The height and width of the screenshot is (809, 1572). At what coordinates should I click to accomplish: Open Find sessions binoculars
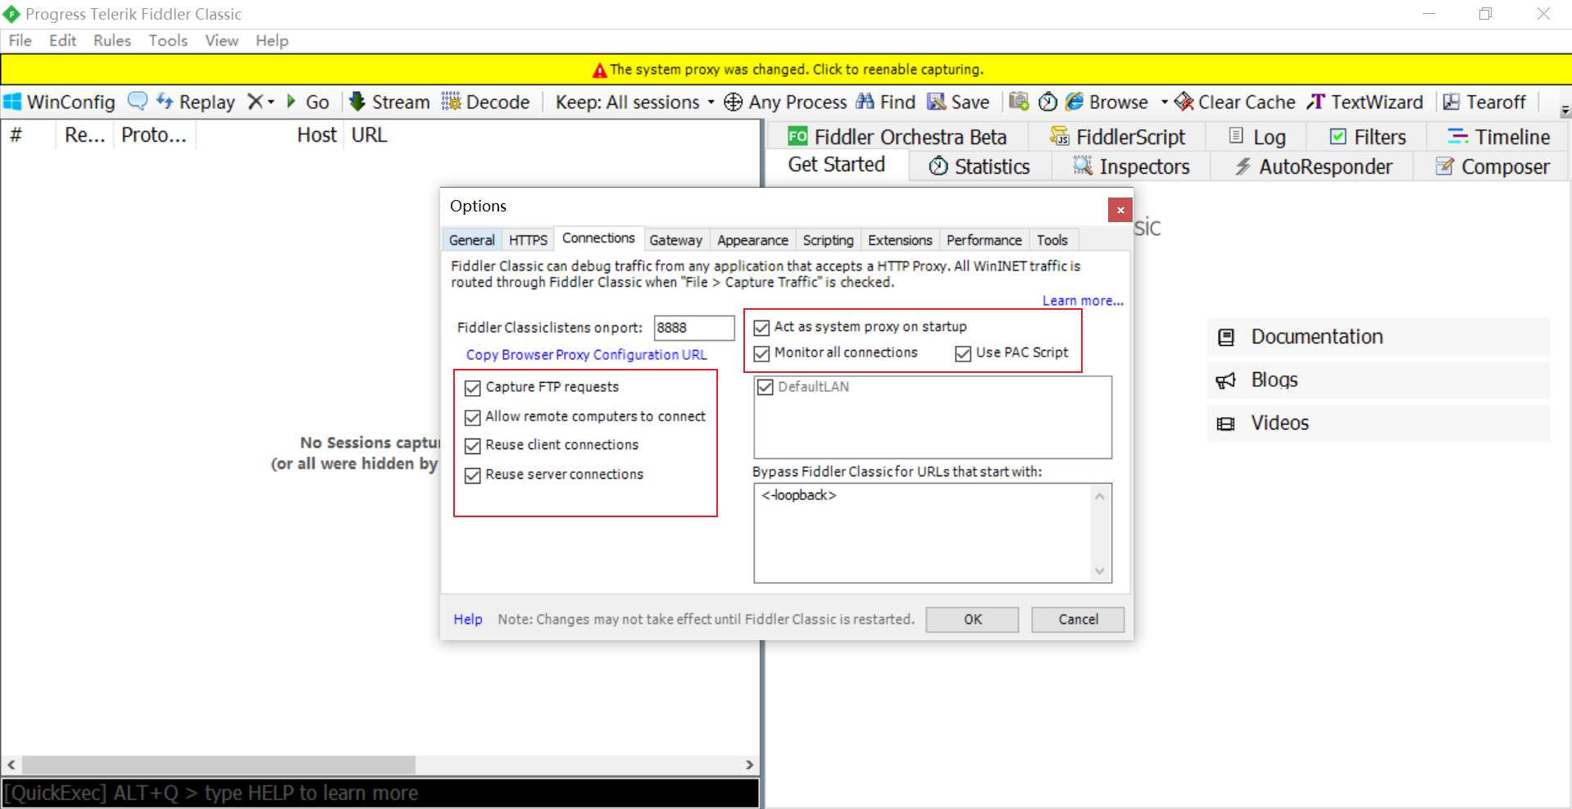click(x=885, y=102)
